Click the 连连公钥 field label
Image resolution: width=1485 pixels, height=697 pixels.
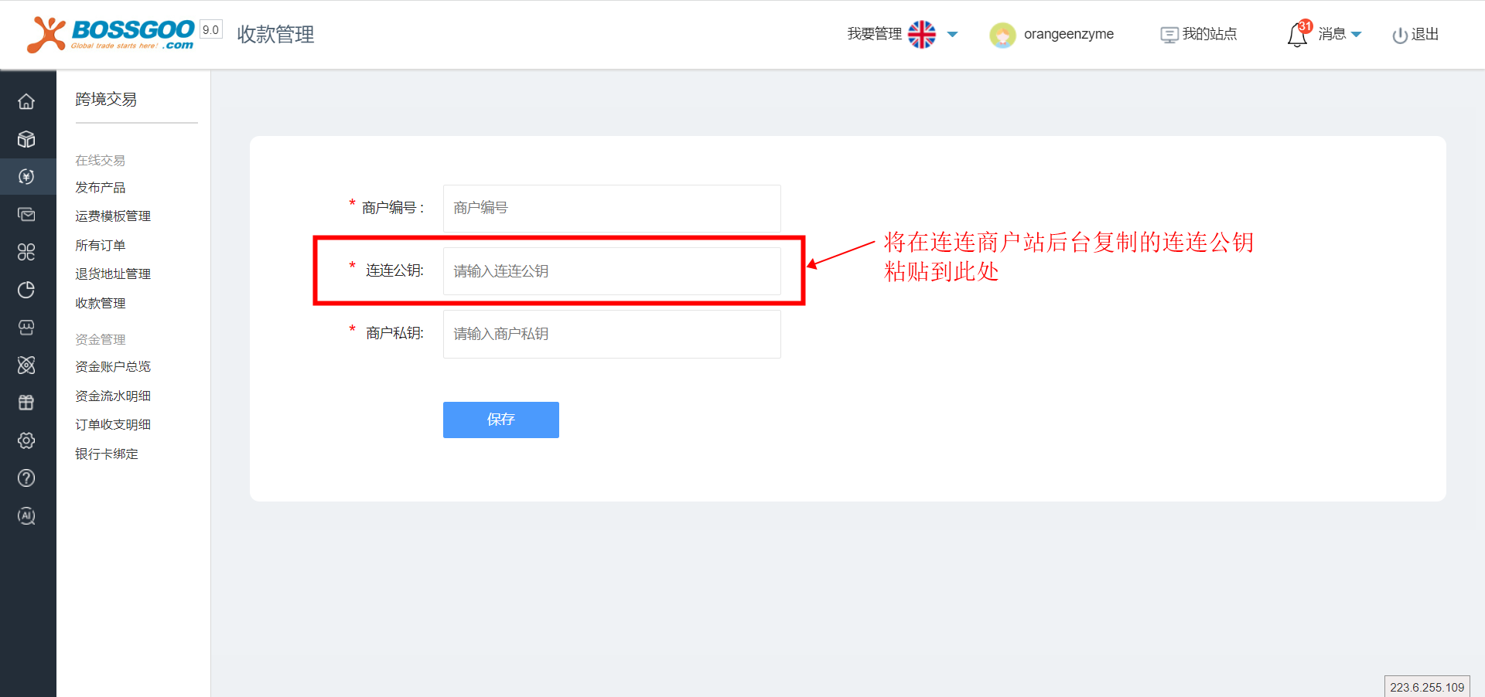[x=394, y=270]
